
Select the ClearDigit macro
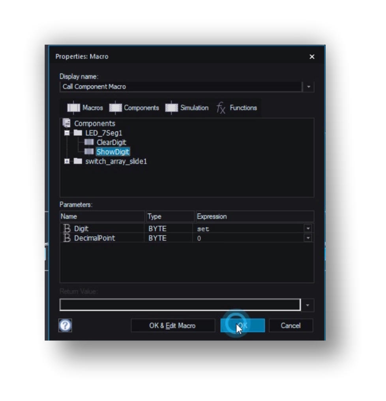pyautogui.click(x=111, y=142)
